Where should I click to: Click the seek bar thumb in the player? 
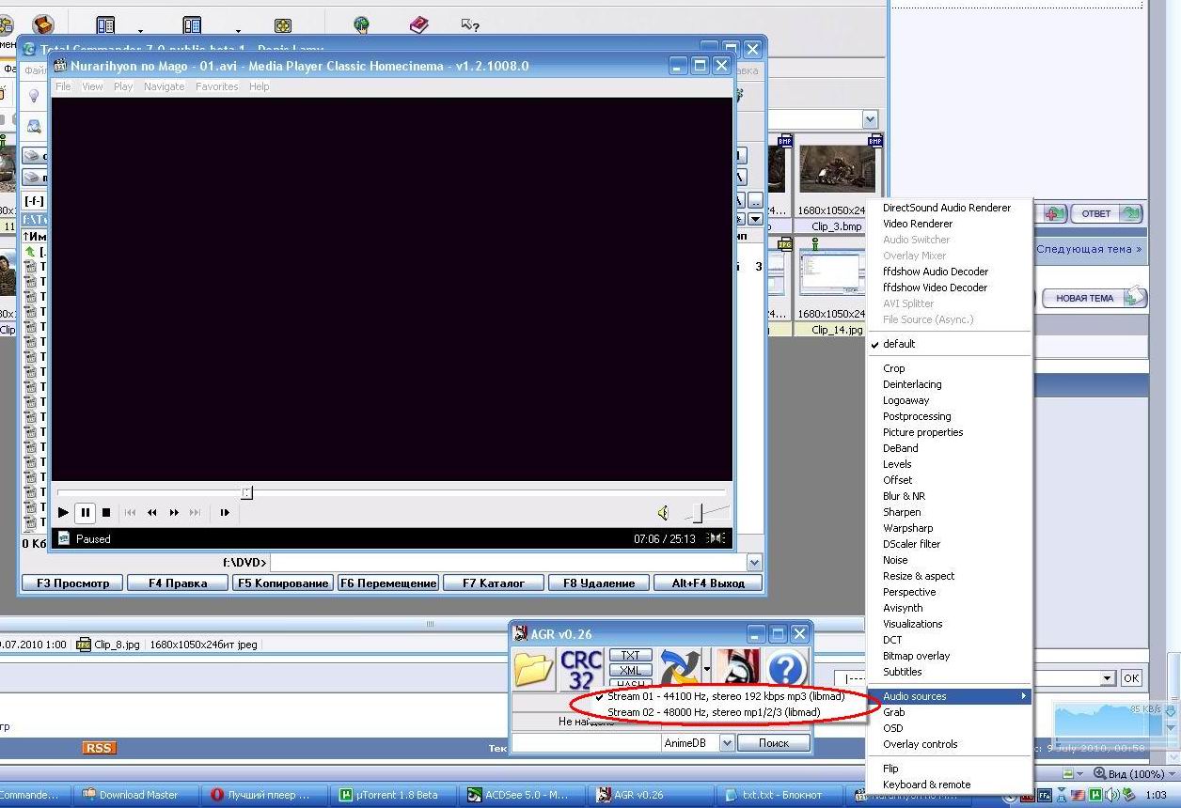click(x=247, y=492)
